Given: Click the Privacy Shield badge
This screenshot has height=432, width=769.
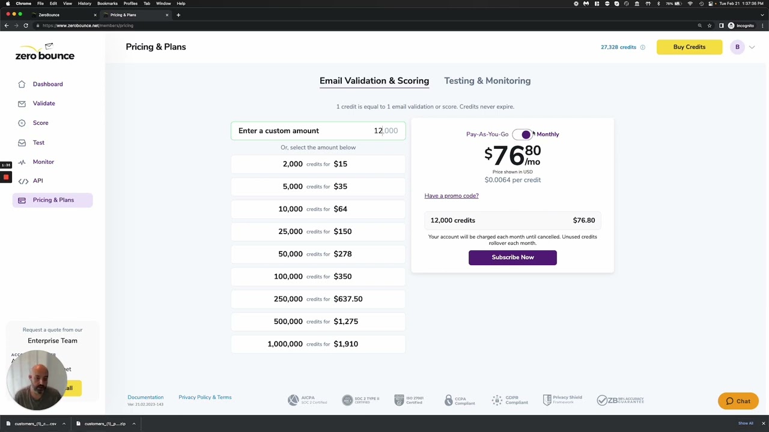Looking at the screenshot, I should click(x=562, y=400).
